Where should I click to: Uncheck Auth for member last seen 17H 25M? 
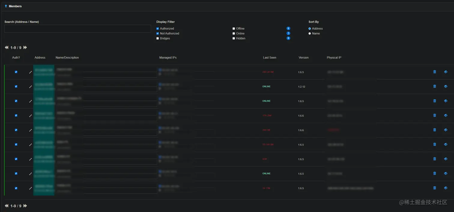pos(16,115)
